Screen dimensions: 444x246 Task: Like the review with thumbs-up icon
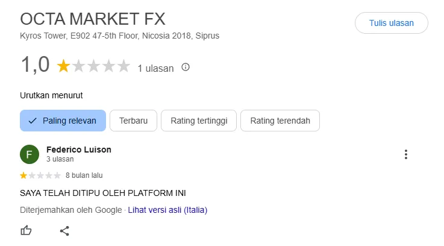point(26,230)
